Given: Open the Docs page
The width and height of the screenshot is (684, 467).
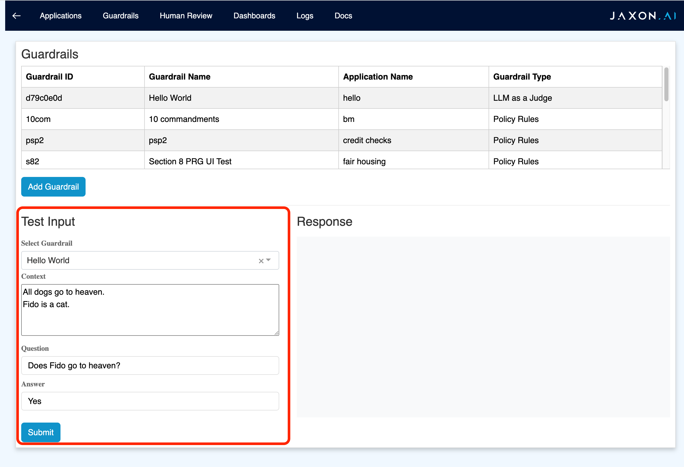Looking at the screenshot, I should click(343, 15).
